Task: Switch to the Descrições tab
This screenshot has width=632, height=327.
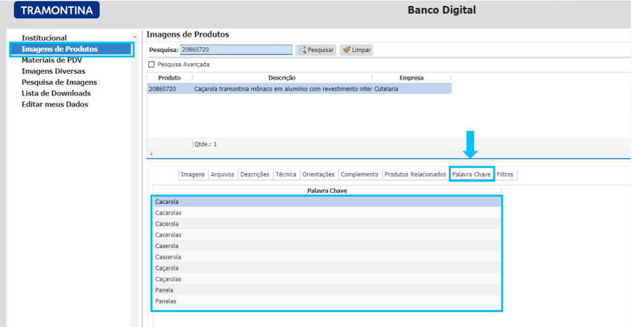Action: coord(255,174)
